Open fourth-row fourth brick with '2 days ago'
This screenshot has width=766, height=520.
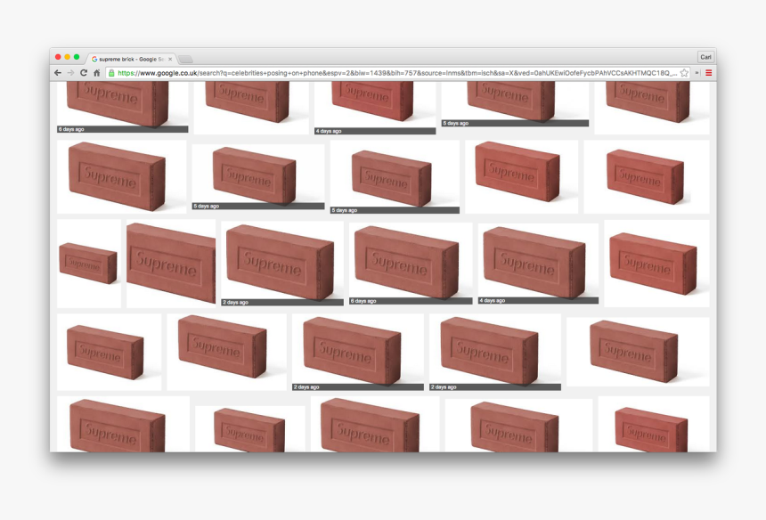(x=495, y=352)
